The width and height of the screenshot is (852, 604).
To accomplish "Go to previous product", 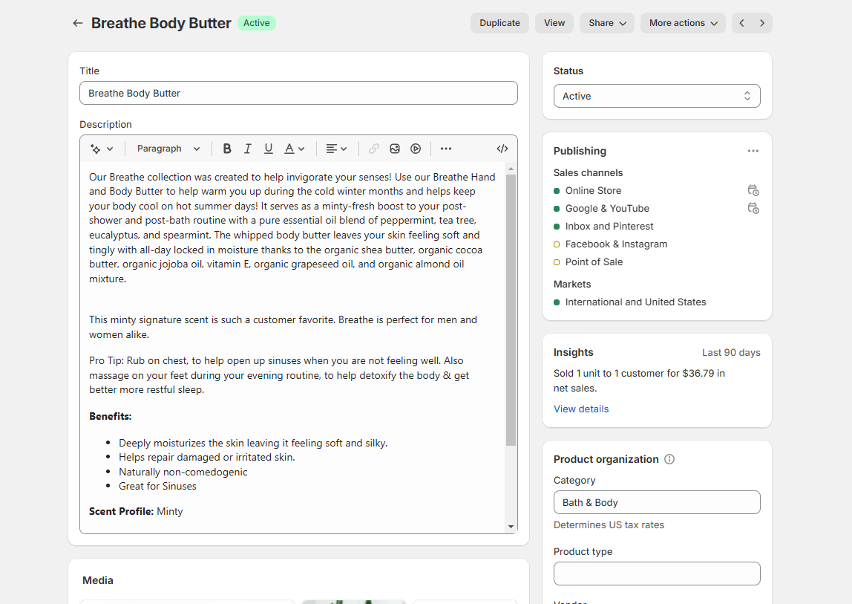I will (741, 23).
